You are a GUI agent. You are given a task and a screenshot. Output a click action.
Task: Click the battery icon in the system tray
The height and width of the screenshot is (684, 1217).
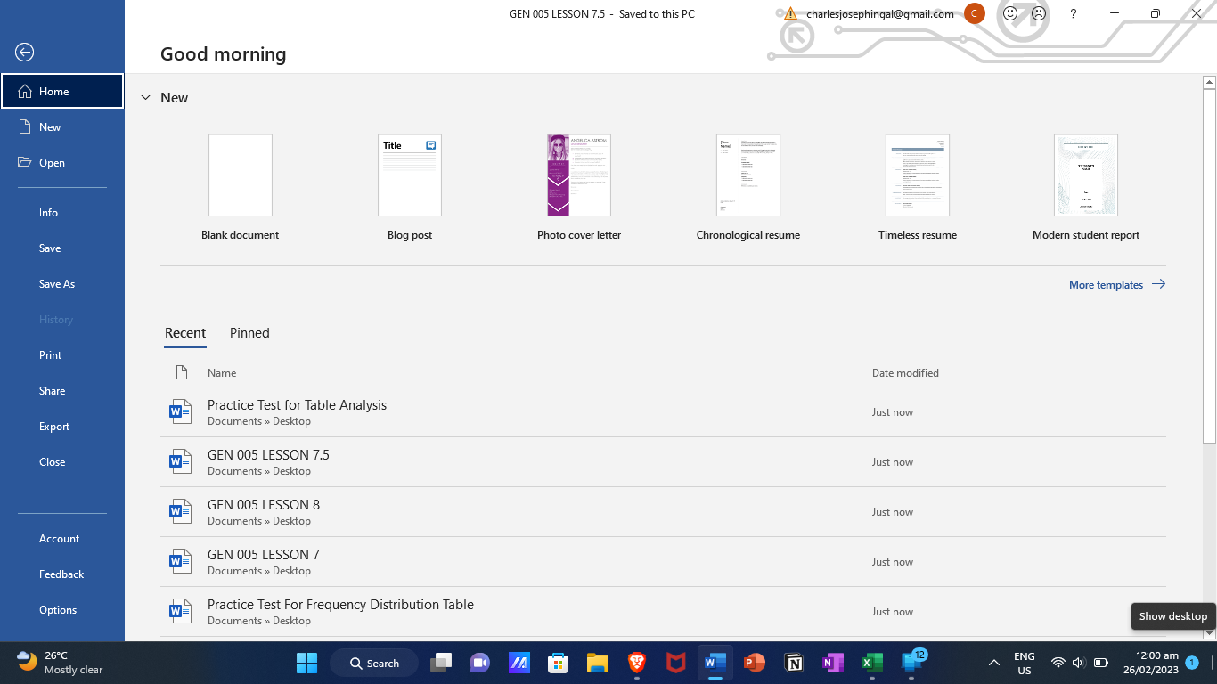[1100, 663]
